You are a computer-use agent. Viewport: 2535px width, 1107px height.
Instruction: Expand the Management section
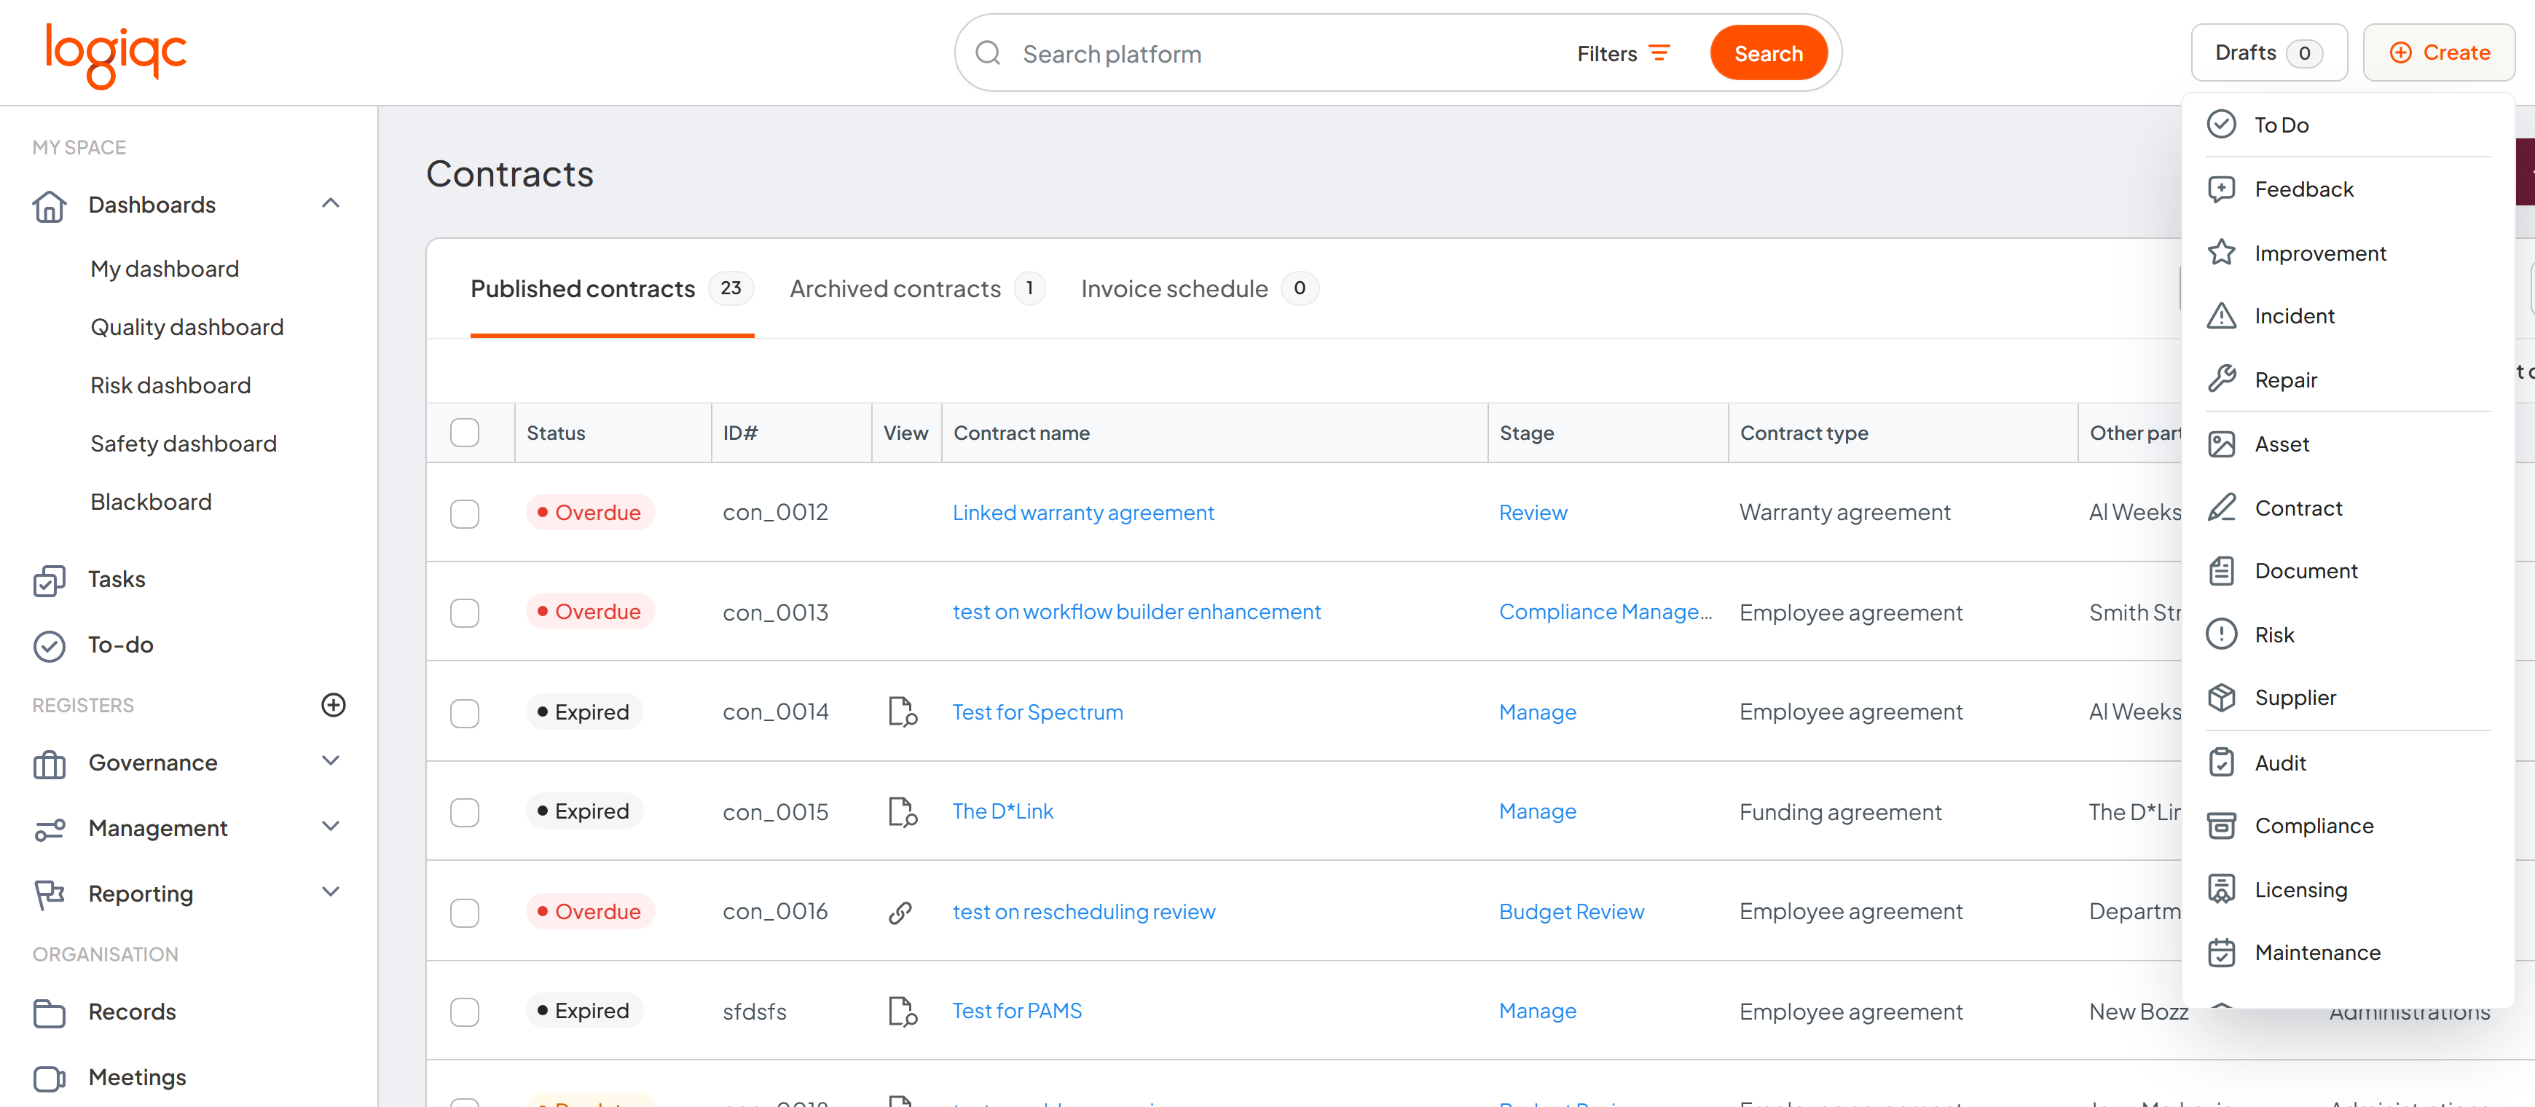pyautogui.click(x=331, y=827)
